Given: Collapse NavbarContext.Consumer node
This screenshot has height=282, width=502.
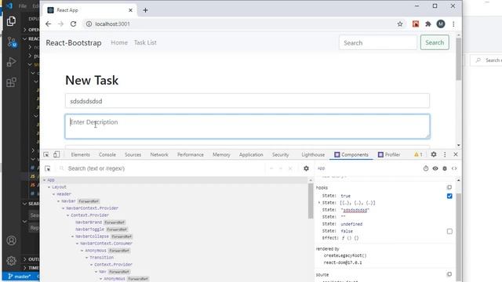Looking at the screenshot, I should point(77,244).
